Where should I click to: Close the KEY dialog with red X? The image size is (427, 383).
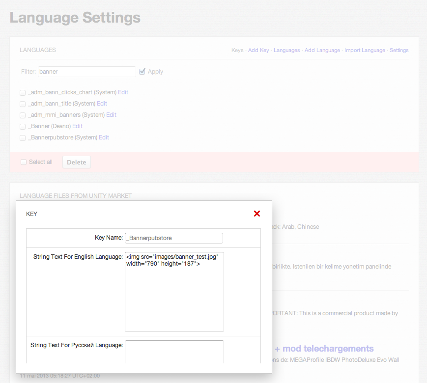[256, 214]
